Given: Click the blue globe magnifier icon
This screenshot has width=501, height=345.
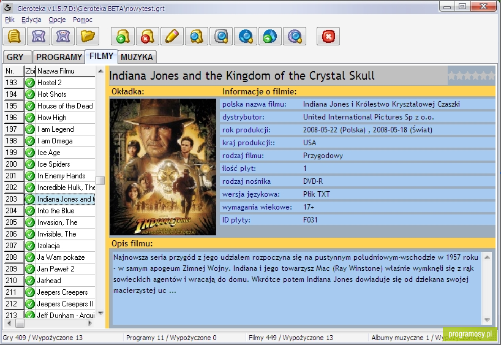Looking at the screenshot, I should [246, 36].
